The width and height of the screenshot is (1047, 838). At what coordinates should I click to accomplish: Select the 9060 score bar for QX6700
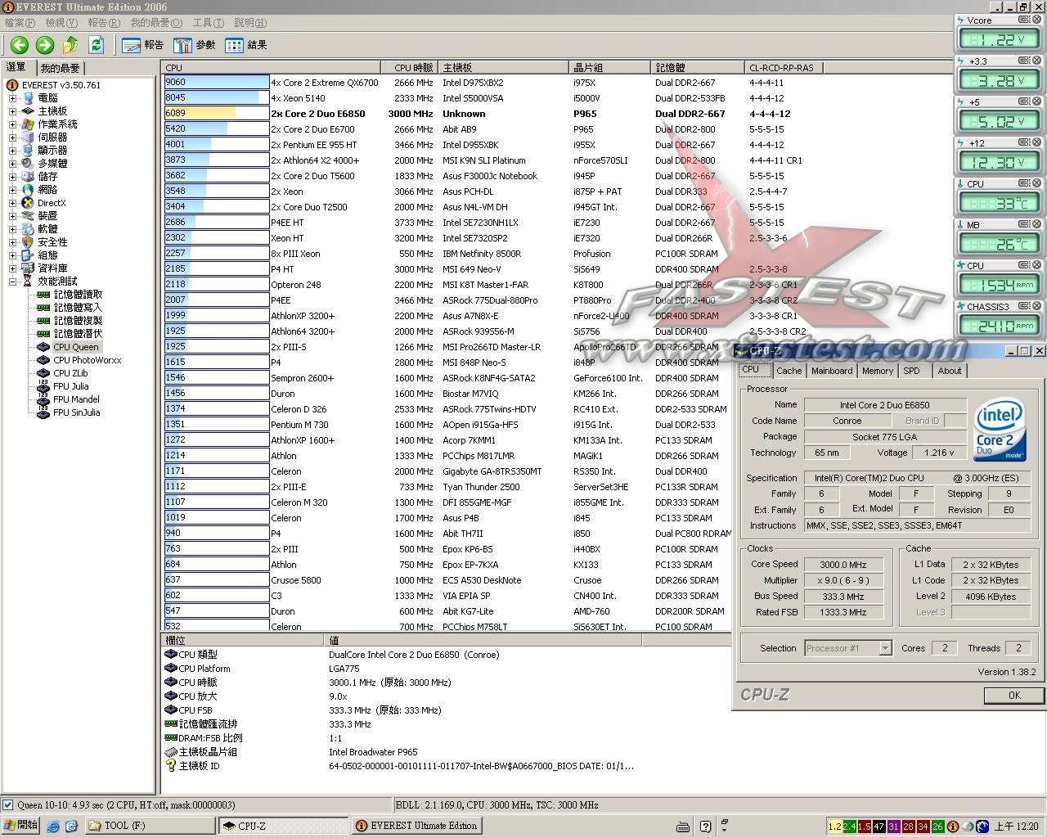click(217, 83)
